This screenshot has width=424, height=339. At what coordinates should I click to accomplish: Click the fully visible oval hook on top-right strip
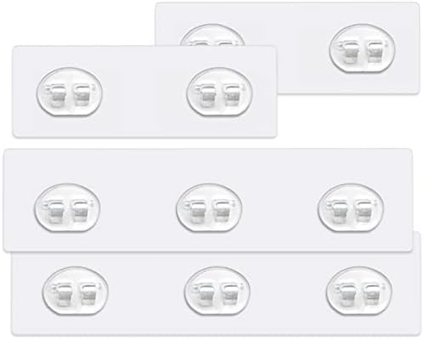point(362,48)
